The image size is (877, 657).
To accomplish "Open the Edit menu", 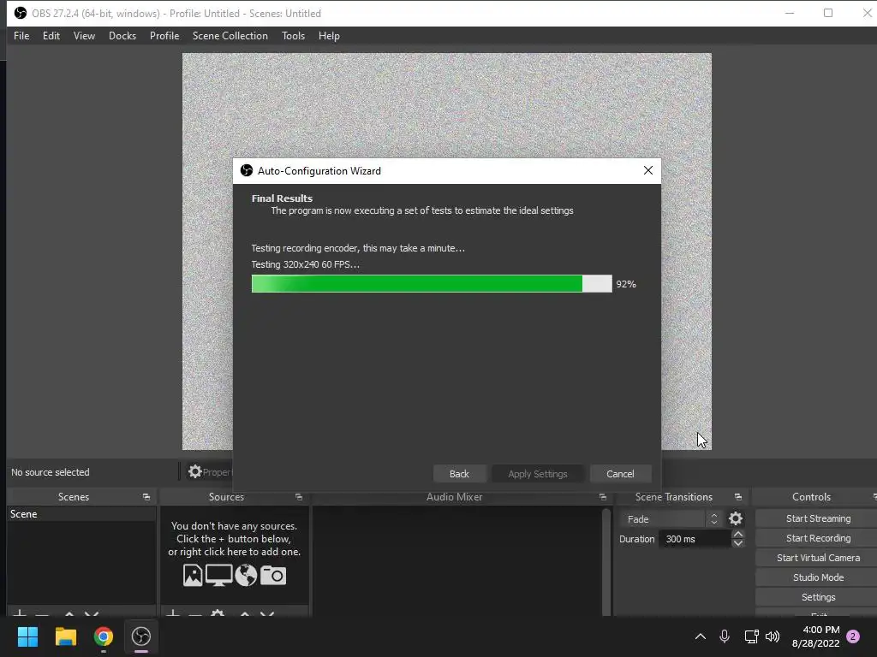I will point(51,36).
